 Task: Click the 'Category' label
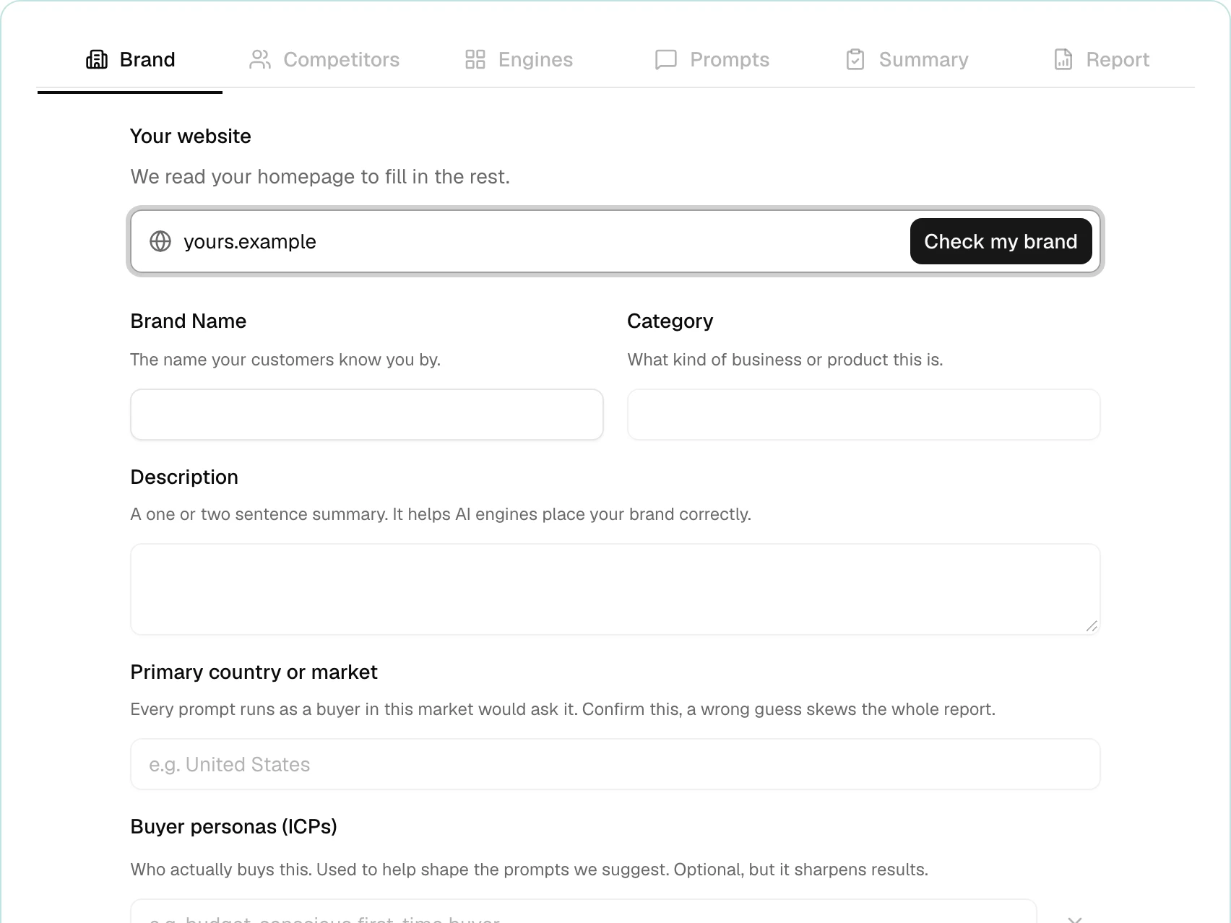pos(670,321)
